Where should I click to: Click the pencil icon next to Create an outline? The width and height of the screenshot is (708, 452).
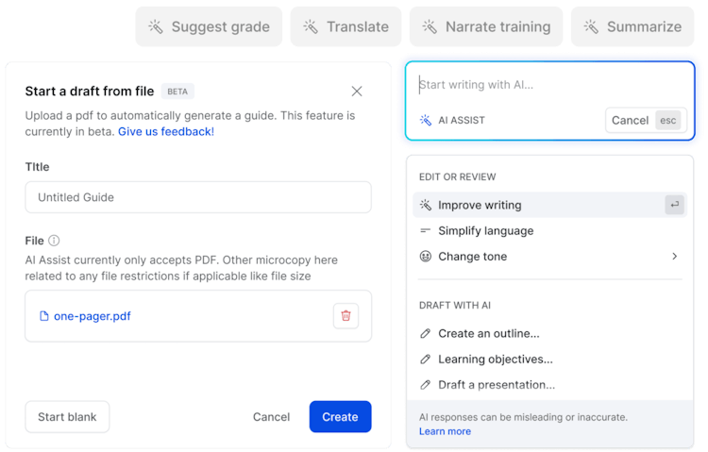click(426, 334)
